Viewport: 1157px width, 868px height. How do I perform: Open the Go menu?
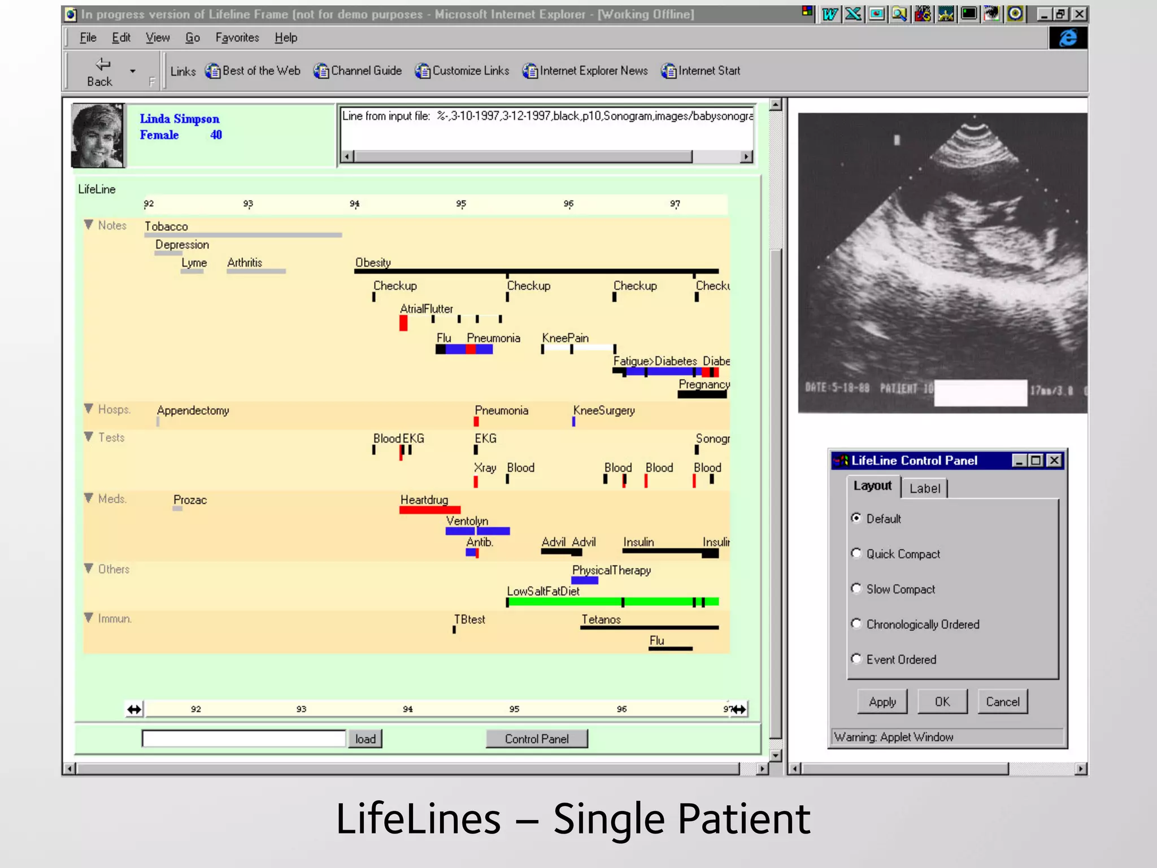(x=193, y=38)
